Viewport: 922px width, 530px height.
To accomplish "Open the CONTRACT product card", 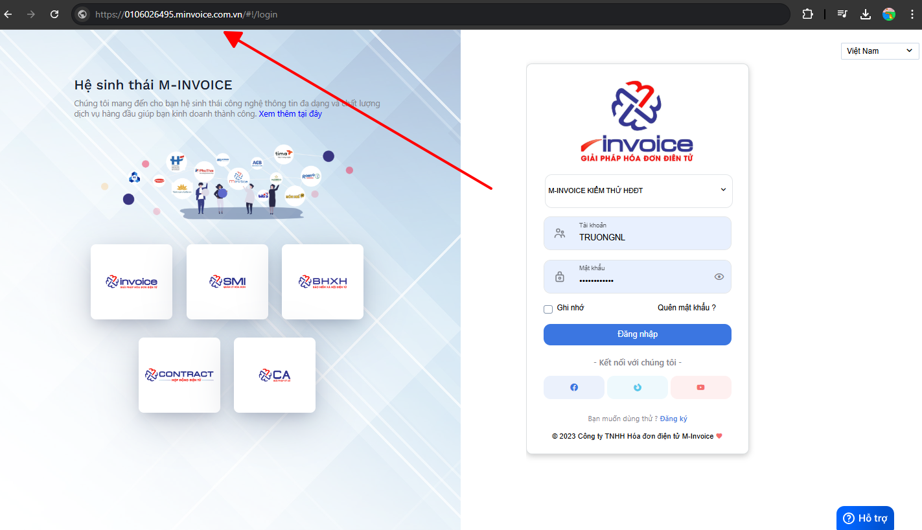I will (179, 375).
